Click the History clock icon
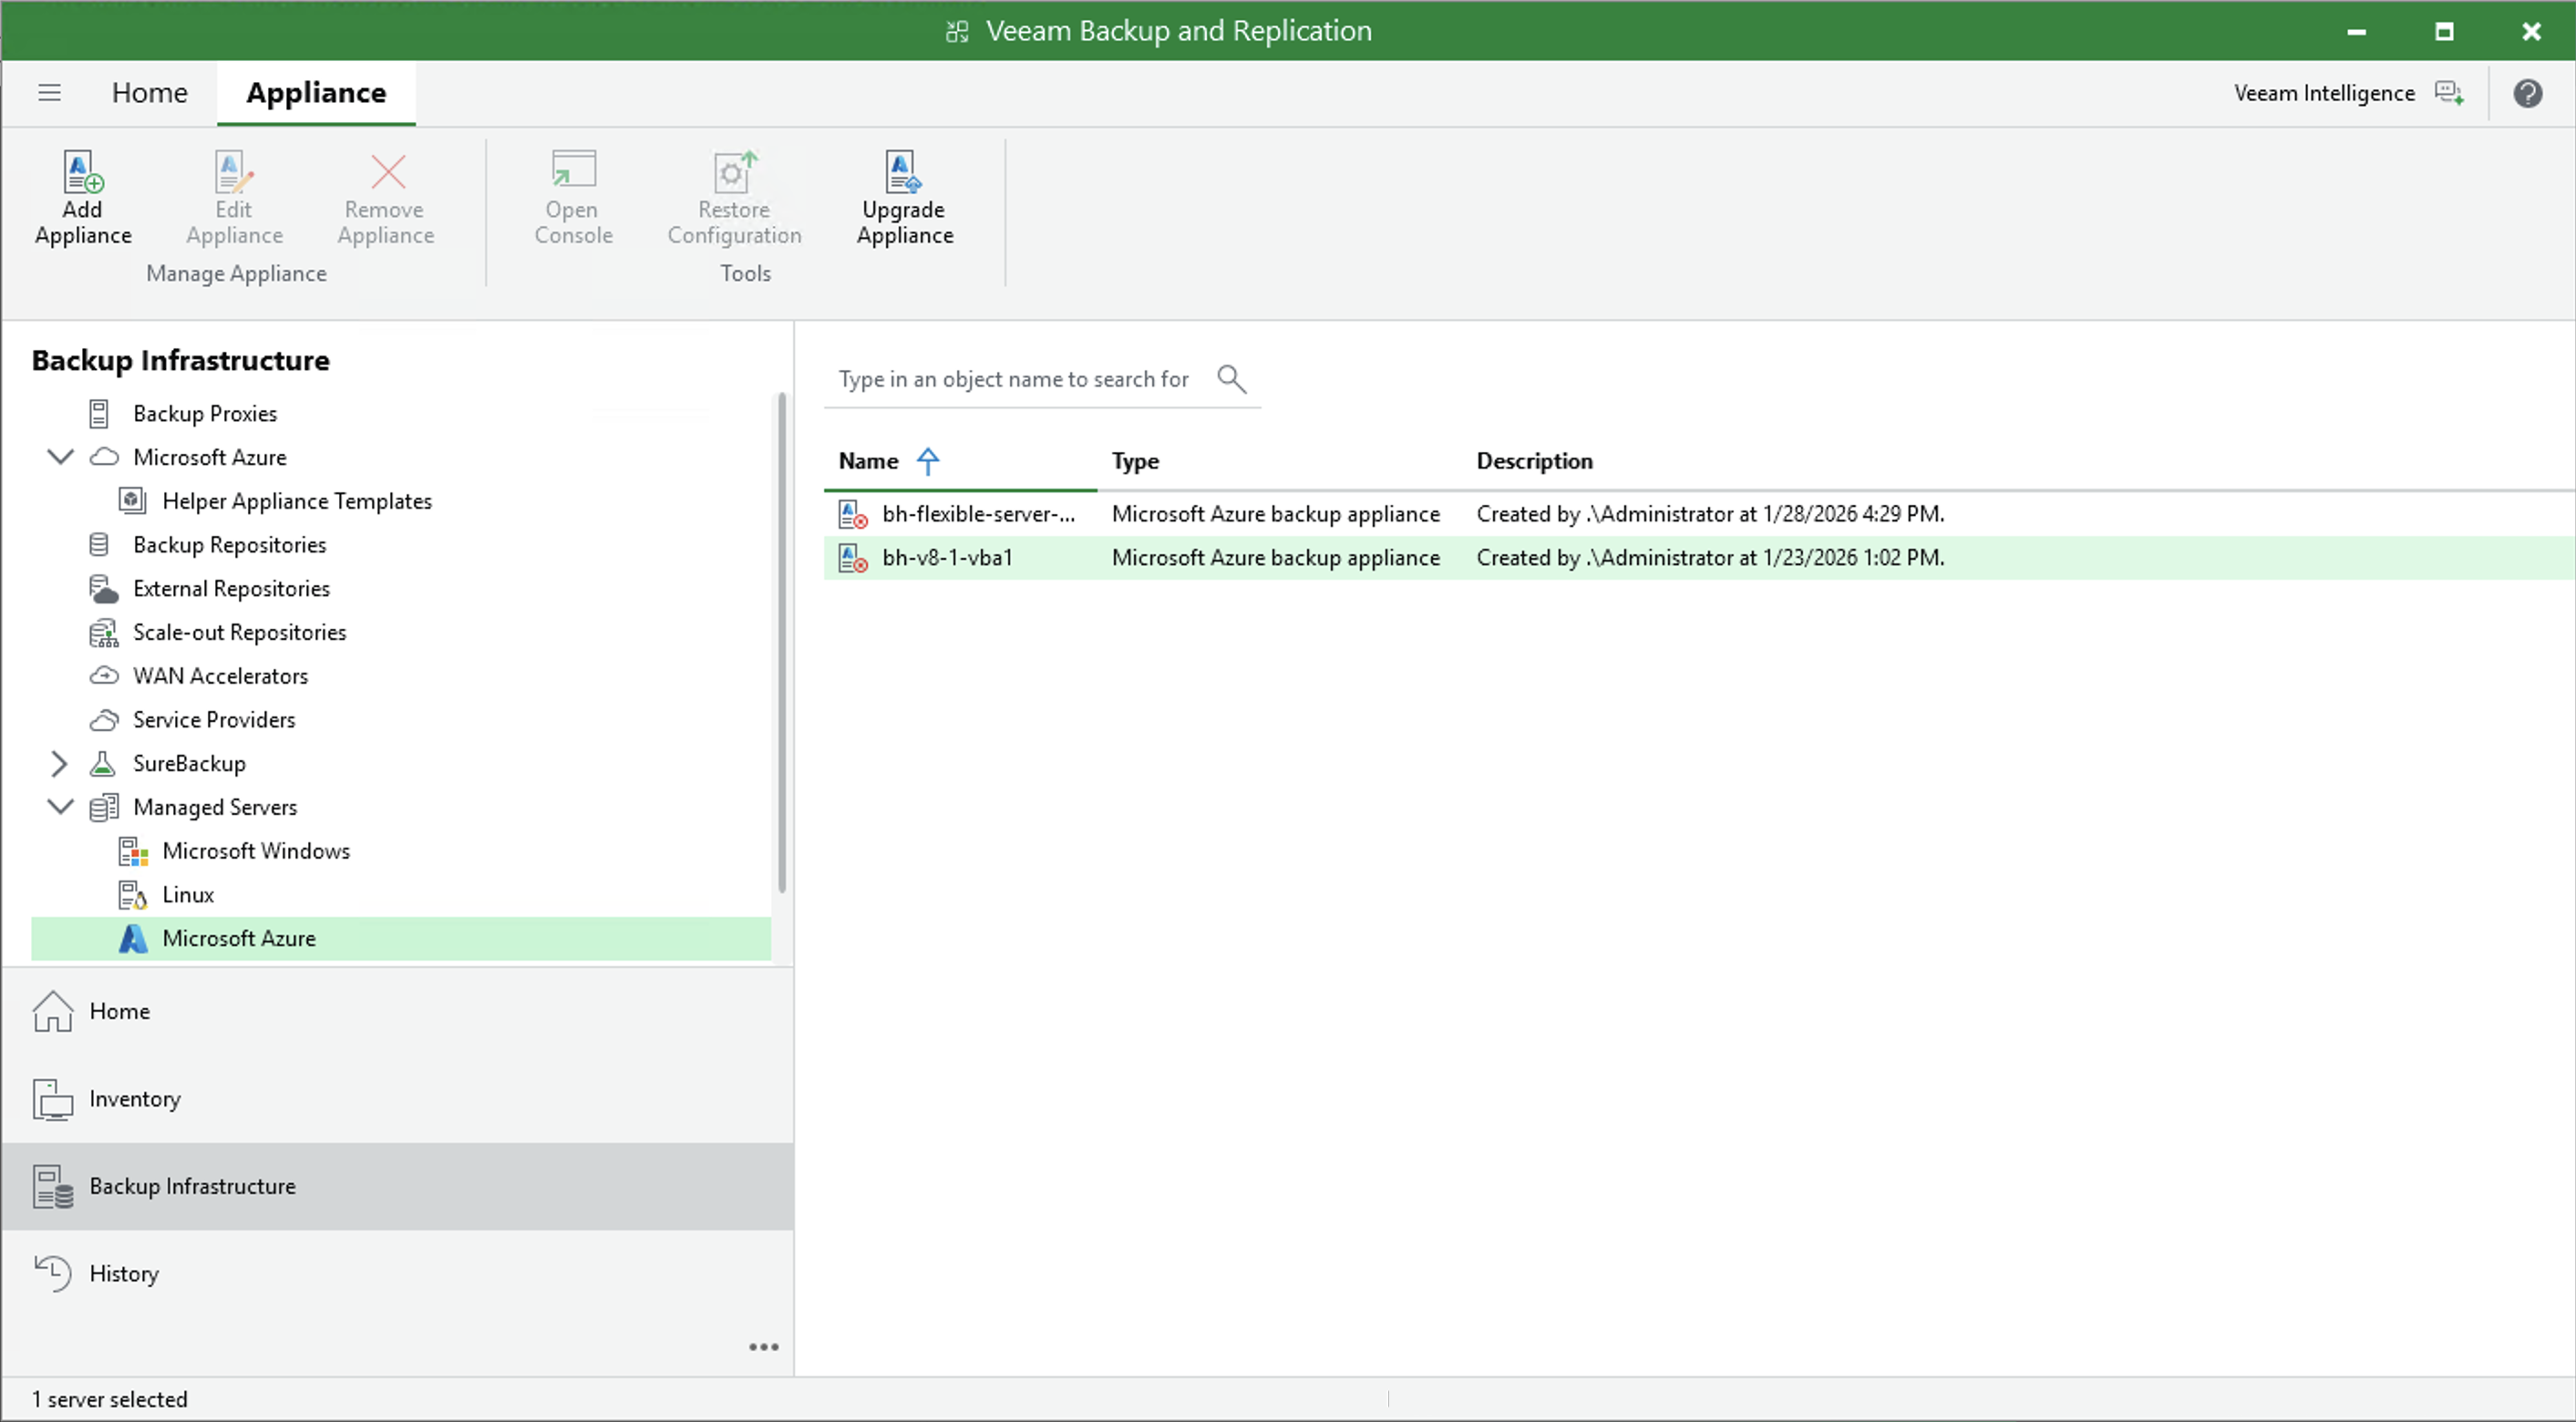This screenshot has width=2576, height=1422. (x=53, y=1273)
